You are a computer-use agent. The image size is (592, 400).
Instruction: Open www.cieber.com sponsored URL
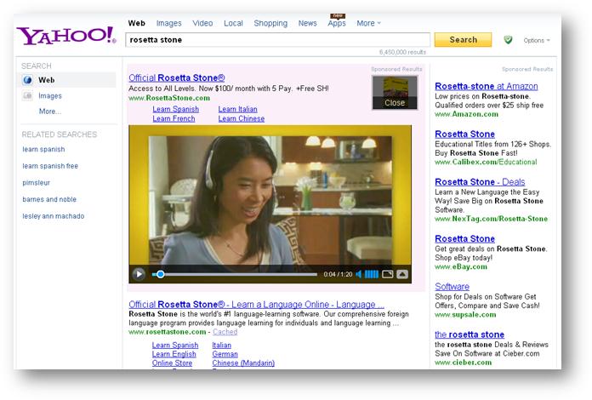(464, 363)
